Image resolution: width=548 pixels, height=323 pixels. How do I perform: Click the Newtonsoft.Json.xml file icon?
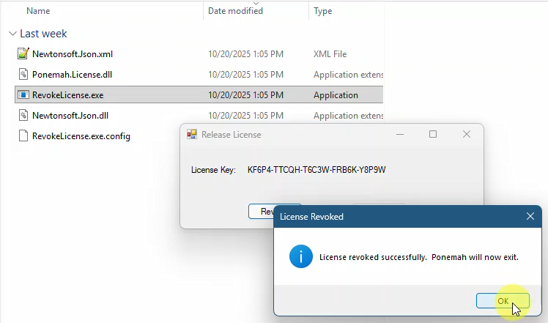23,54
